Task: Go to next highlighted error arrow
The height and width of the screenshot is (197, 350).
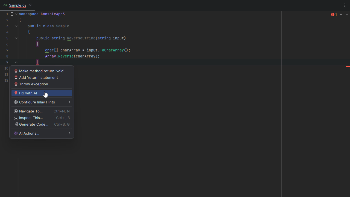Action: [347, 15]
